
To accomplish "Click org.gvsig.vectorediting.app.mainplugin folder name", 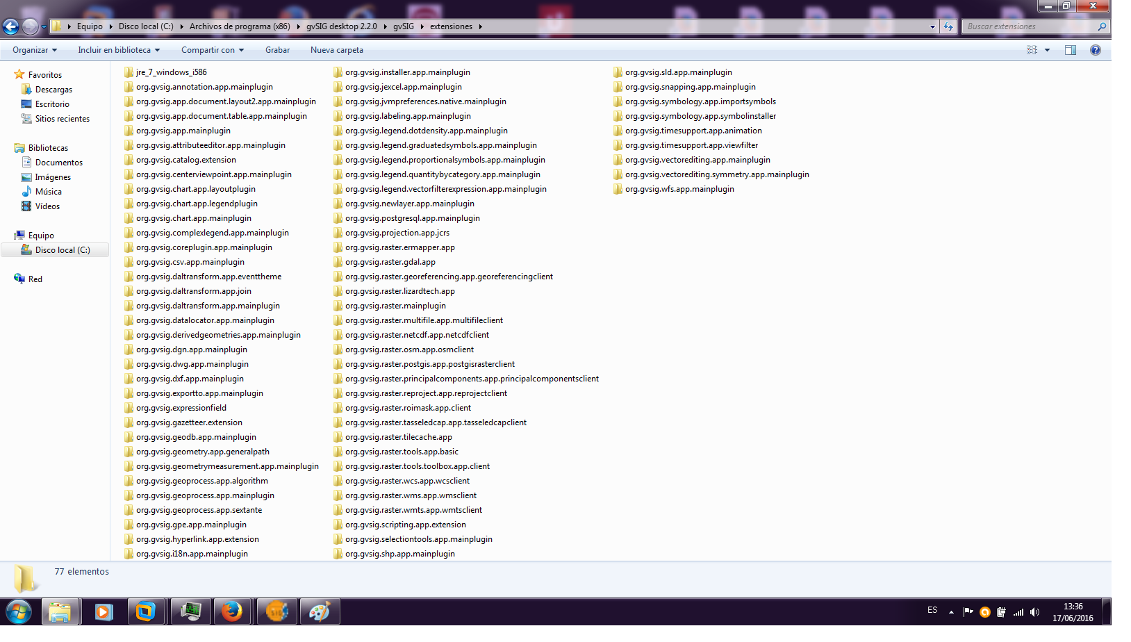I will coord(697,160).
